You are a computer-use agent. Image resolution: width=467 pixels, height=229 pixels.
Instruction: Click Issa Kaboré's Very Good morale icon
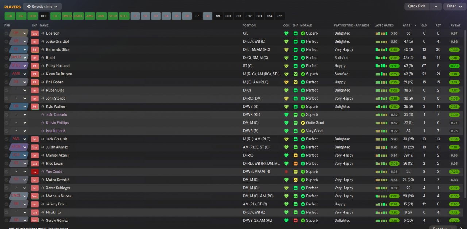click(x=303, y=131)
